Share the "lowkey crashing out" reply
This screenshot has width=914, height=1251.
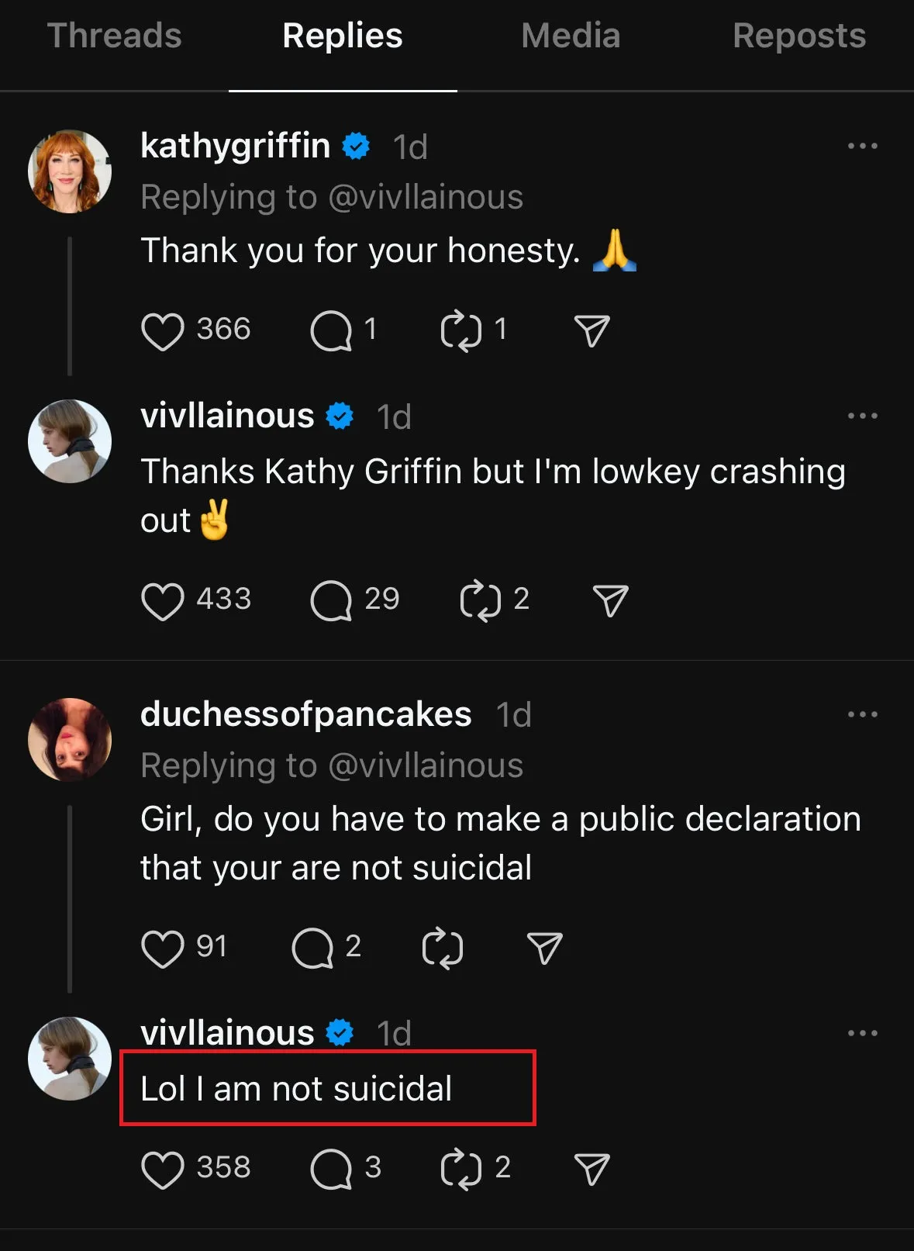click(611, 601)
